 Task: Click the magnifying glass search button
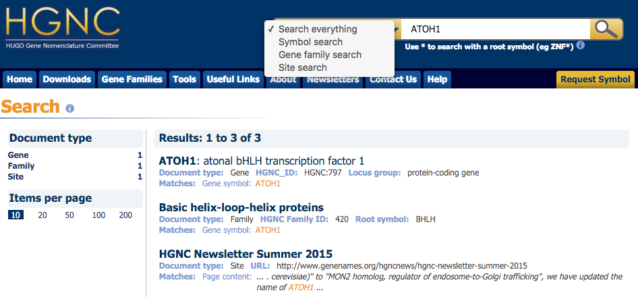coord(606,30)
